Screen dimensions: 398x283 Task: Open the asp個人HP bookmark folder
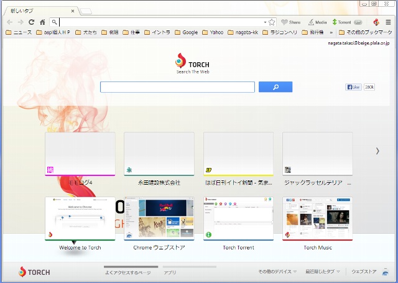(53, 32)
